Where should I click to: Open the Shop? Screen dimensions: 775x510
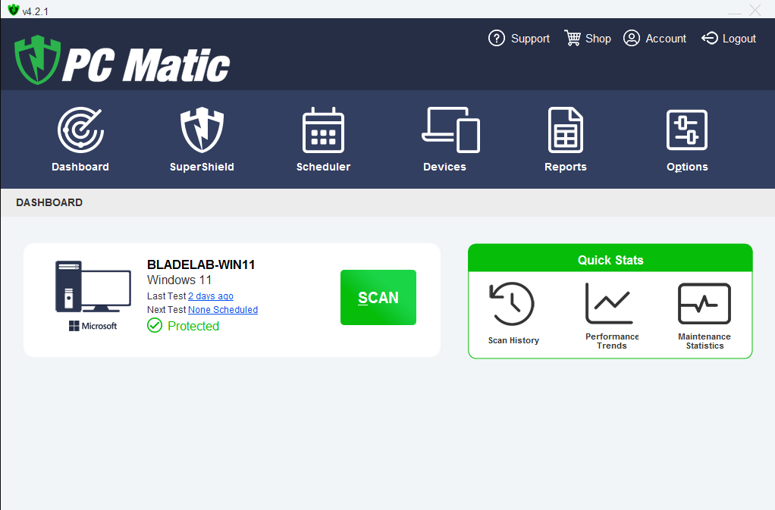point(587,38)
